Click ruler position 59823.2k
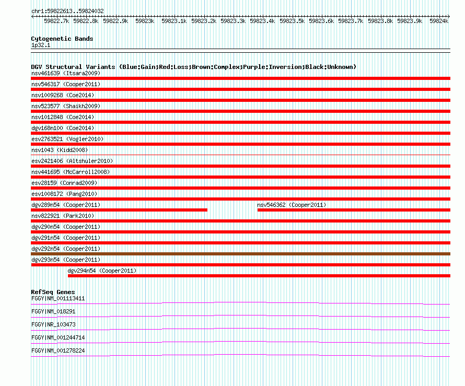Screen dimensions: 465x386 (x=204, y=21)
